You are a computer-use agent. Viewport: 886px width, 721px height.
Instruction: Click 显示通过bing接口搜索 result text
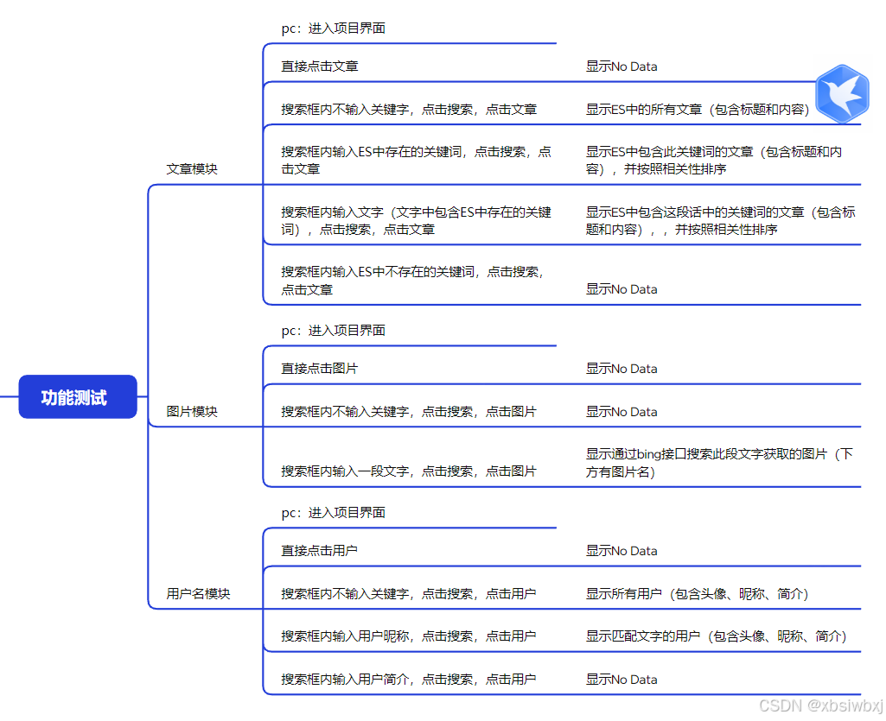click(720, 463)
